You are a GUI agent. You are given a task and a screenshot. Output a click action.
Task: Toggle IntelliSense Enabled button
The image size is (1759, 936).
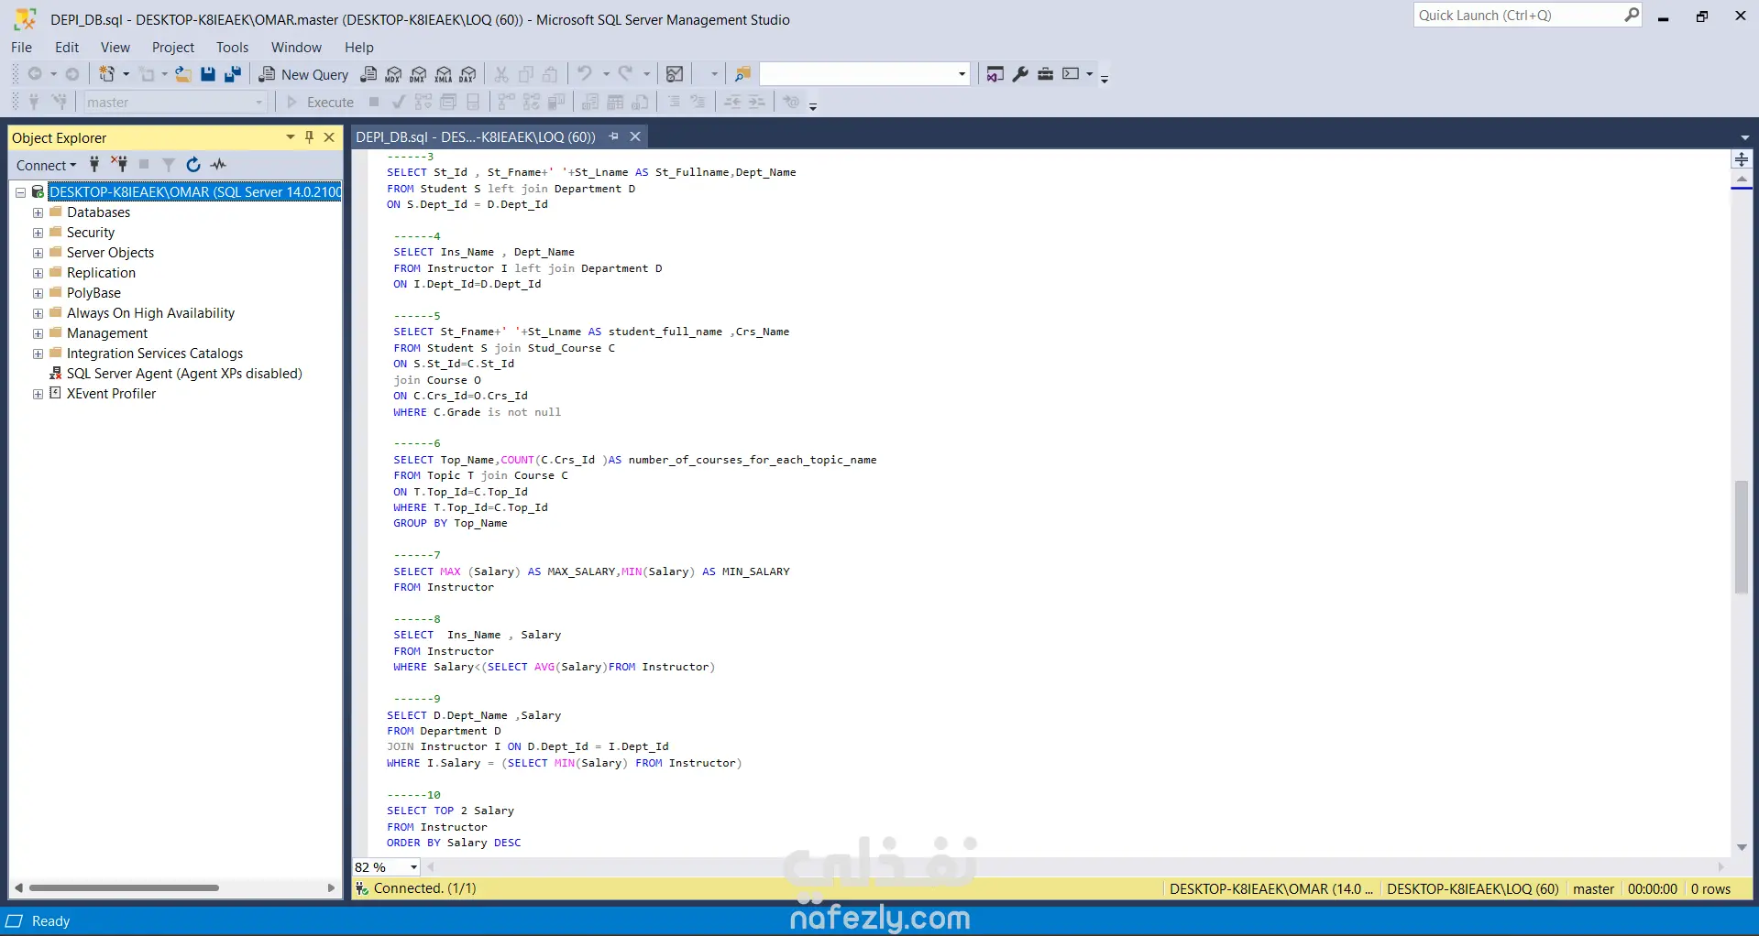click(x=473, y=102)
